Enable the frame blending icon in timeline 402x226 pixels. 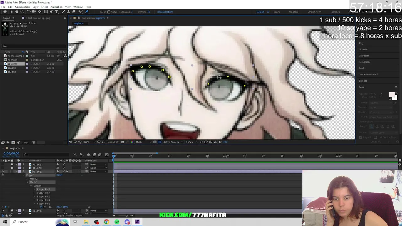click(x=94, y=154)
